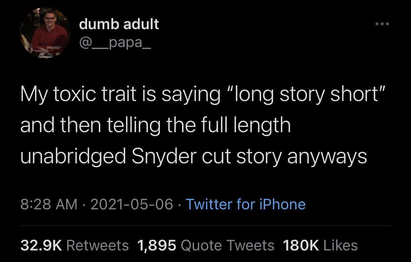View the Quote Tweets label list
Image resolution: width=411 pixels, height=262 pixels.
click(x=228, y=245)
